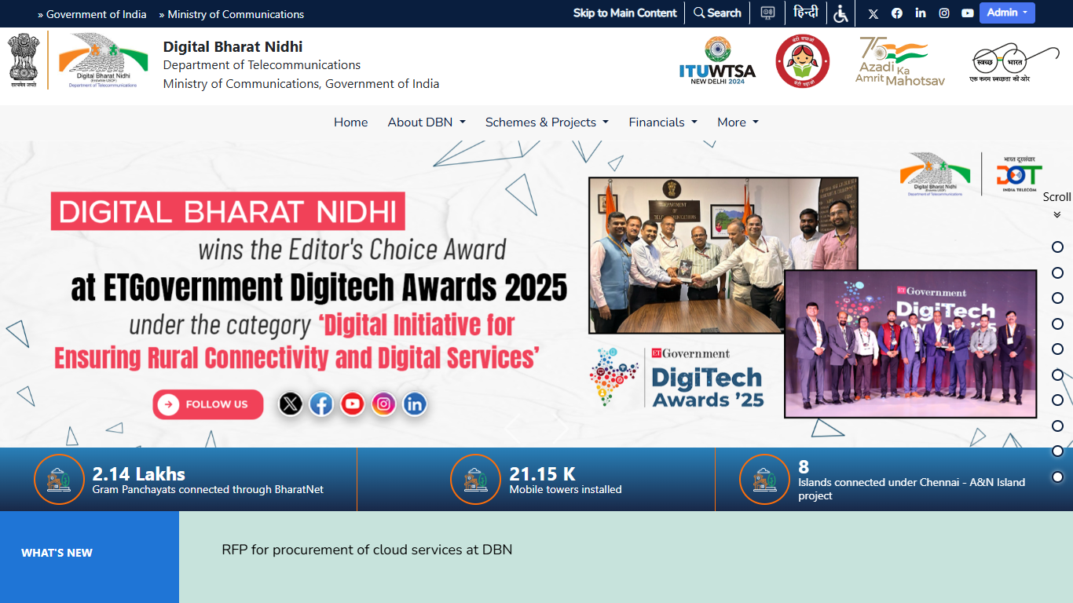Click the Digital Bharat Nidhi header logo
Screen dimensions: 1073x603
[103, 60]
